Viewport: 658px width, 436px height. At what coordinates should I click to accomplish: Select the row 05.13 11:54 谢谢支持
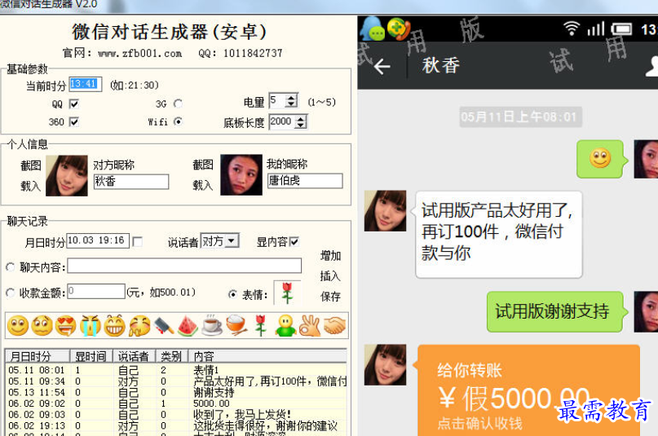tap(176, 393)
